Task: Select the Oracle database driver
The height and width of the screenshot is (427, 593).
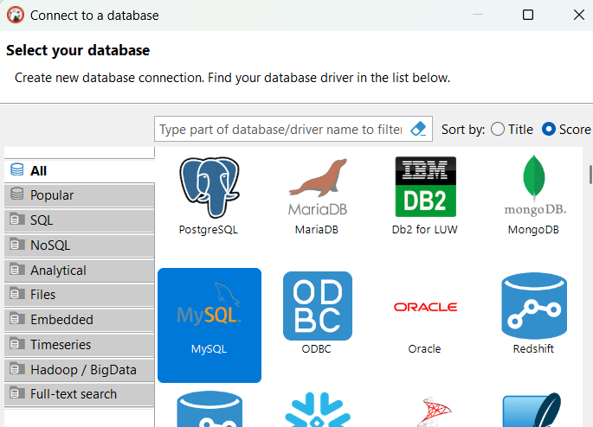Action: click(425, 314)
